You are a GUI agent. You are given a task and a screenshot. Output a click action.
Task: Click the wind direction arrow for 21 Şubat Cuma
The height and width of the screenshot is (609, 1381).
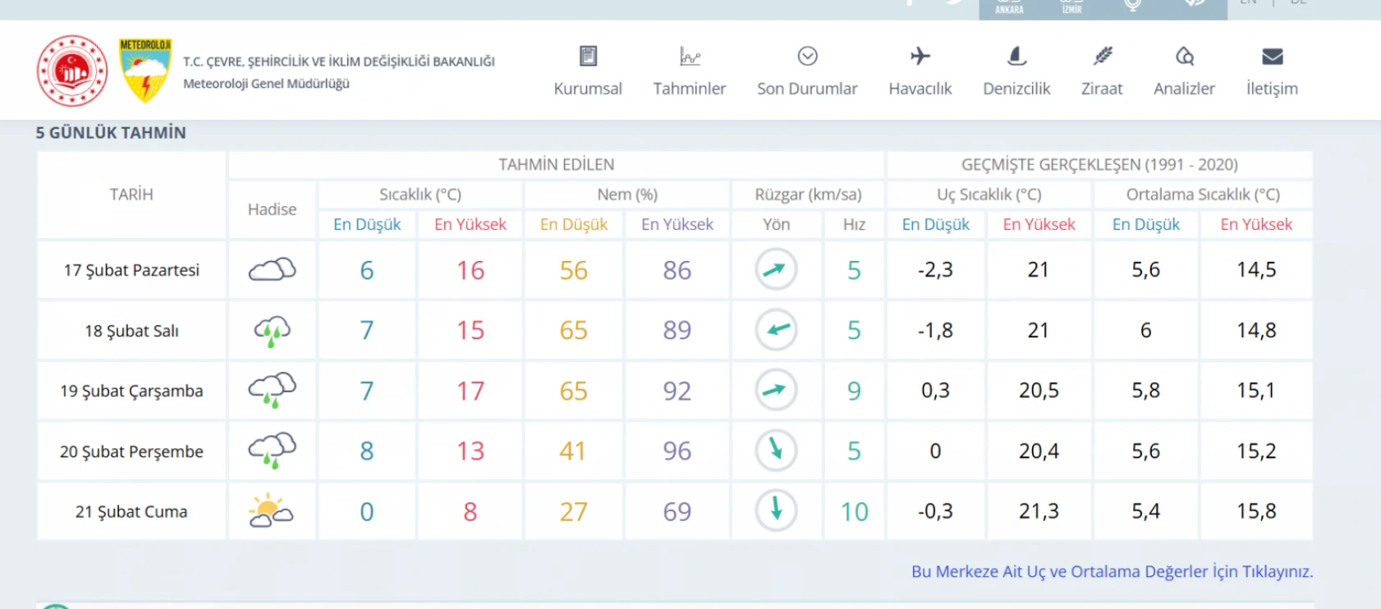776,510
